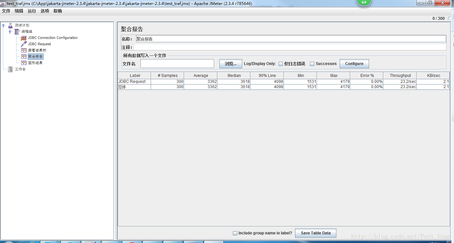Click the Label column header

click(134, 76)
